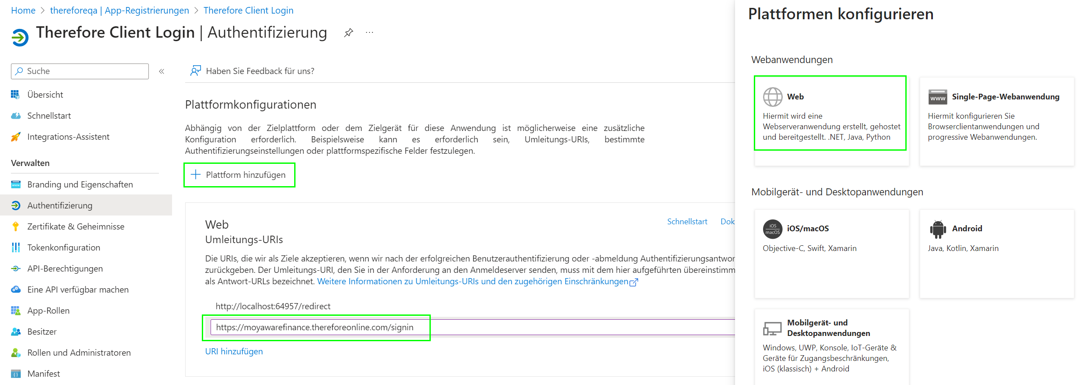
Task: Click the www Single-Page-Webanwendung icon
Action: (938, 97)
